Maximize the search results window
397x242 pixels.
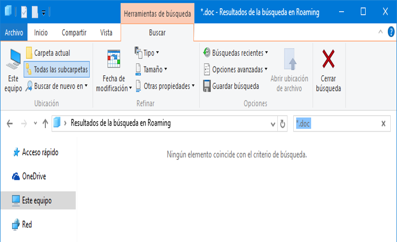point(363,12)
